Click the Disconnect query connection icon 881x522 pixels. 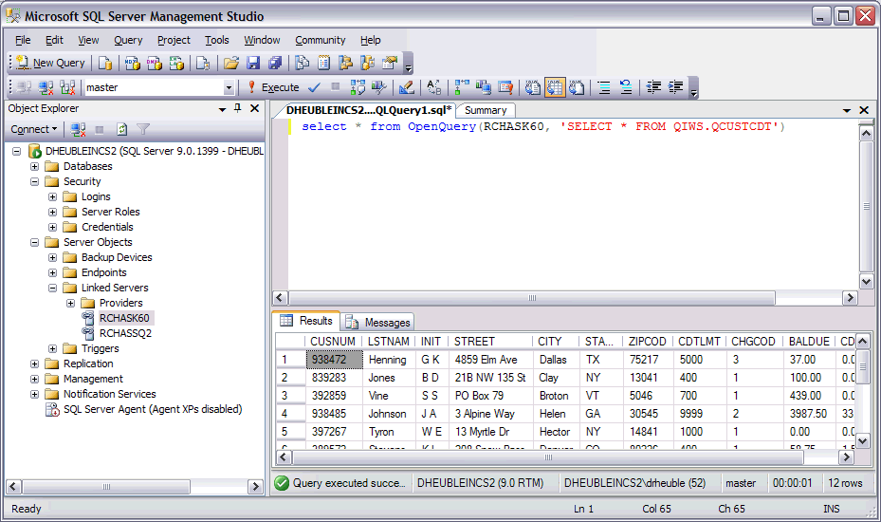[x=46, y=87]
